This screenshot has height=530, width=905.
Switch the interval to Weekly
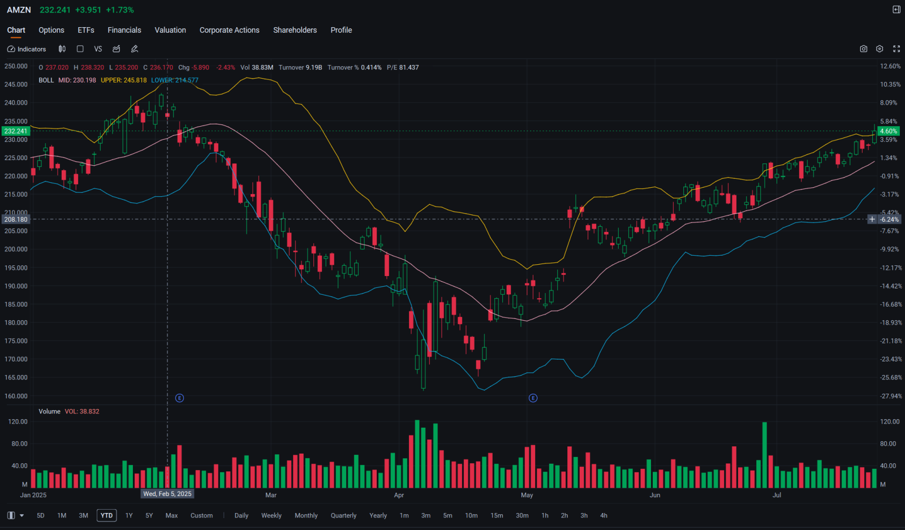click(x=271, y=515)
